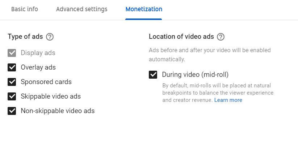Click the Type of ads heading
This screenshot has width=298, height=149.
click(25, 37)
